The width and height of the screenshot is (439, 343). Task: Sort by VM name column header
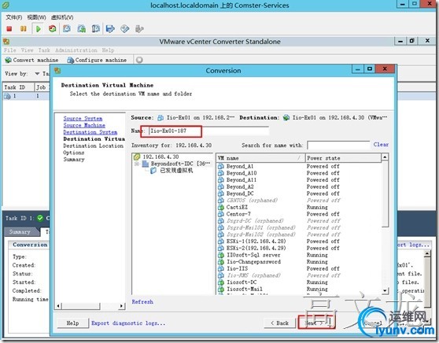click(x=260, y=158)
